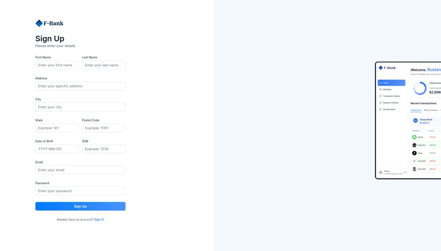
Task: Click the Password input field
Action: pyautogui.click(x=80, y=191)
